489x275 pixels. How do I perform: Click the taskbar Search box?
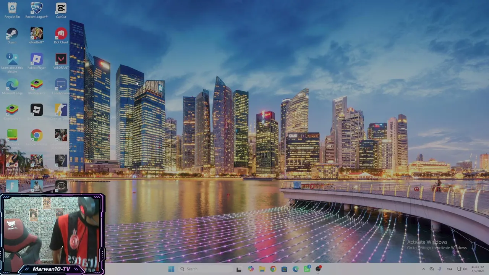coord(206,269)
